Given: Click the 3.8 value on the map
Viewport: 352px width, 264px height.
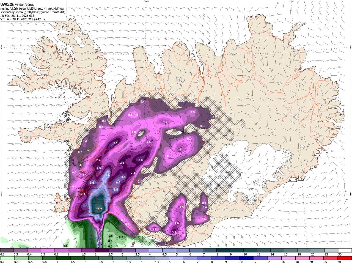Looking at the screenshot, I should pos(116,189).
